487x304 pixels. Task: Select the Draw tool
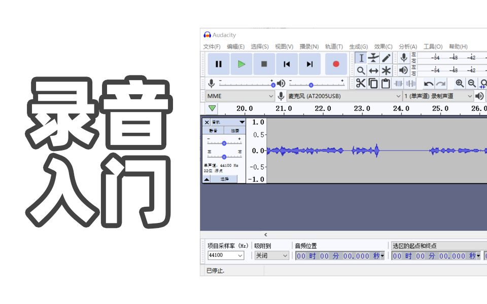tap(386, 58)
